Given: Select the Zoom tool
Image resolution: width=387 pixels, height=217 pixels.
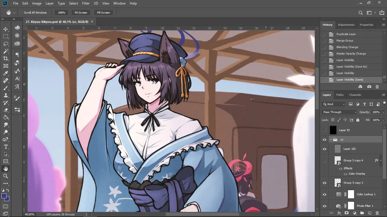Looking at the screenshot, I should 6,176.
